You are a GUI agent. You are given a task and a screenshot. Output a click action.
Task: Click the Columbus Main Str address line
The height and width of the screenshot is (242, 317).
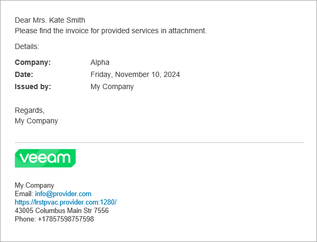pyautogui.click(x=62, y=210)
